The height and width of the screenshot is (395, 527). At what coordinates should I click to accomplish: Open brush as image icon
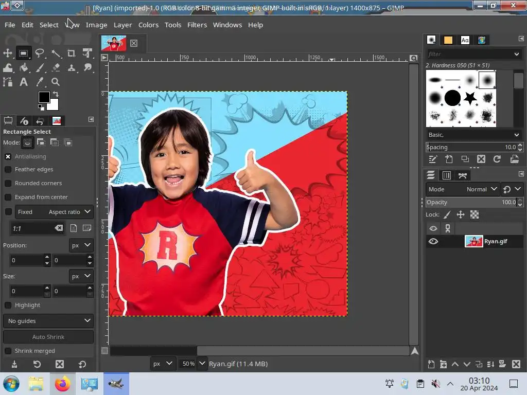coord(514,159)
